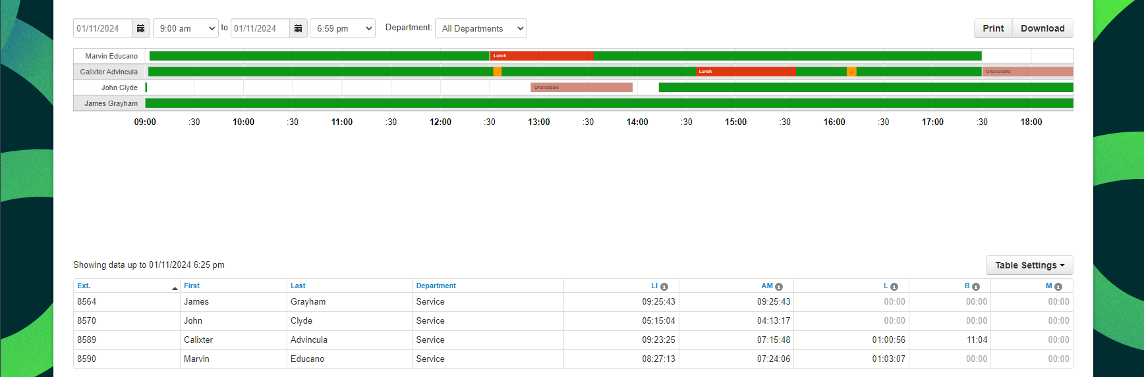Sort table by Ext. column header
This screenshot has width=1144, height=377.
pyautogui.click(x=84, y=286)
